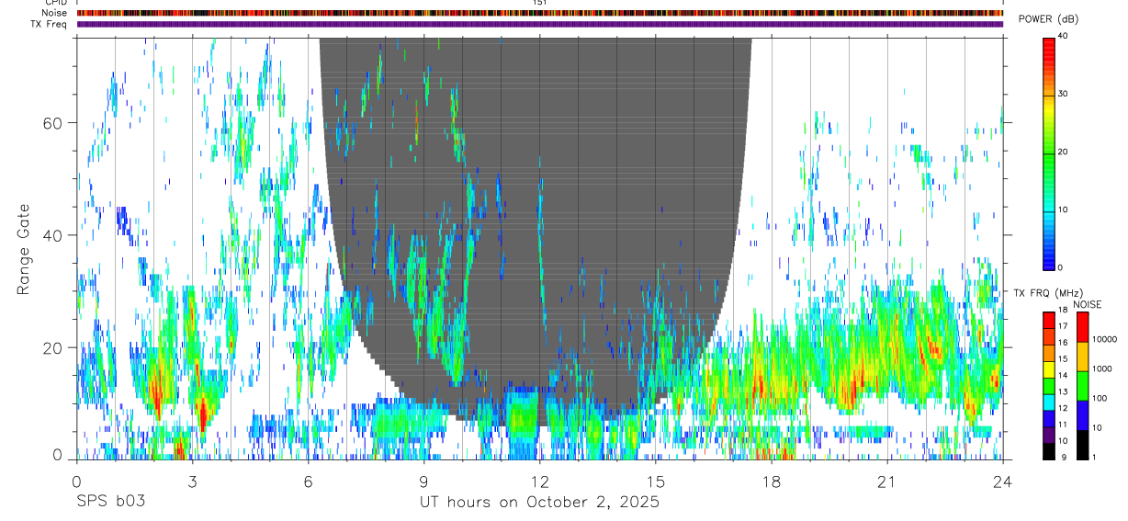The width and height of the screenshot is (1128, 521).
Task: Select the "SPS b03" station label
Action: 110,503
